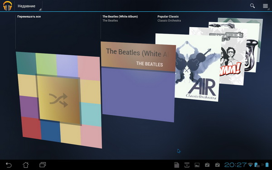Expand the Недавние view dropdown

tap(28, 6)
